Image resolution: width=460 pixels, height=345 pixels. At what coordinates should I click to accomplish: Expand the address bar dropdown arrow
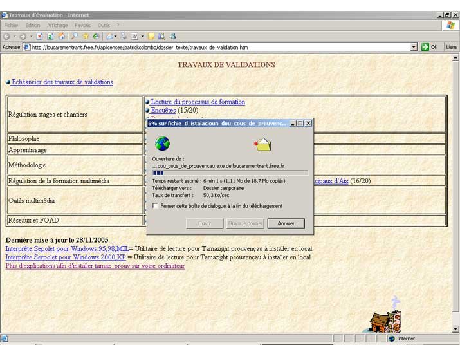point(414,47)
